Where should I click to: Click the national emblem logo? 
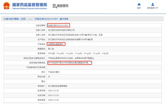point(7,6)
